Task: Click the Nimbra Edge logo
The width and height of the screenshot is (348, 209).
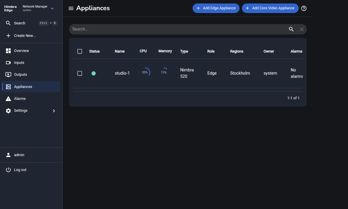Action: coord(10,8)
